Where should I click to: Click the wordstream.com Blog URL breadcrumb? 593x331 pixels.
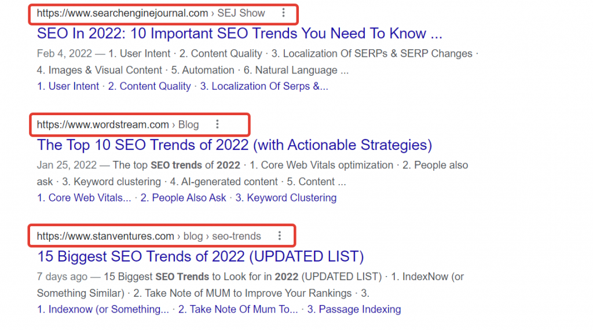click(118, 124)
